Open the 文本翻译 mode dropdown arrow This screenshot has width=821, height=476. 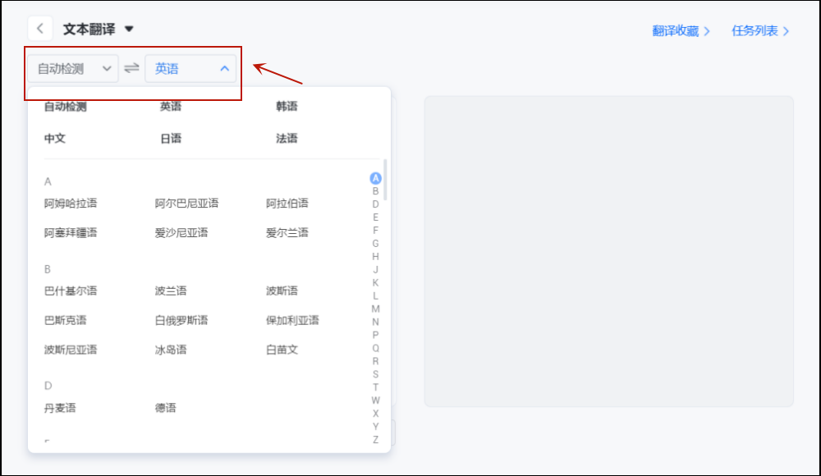click(129, 29)
